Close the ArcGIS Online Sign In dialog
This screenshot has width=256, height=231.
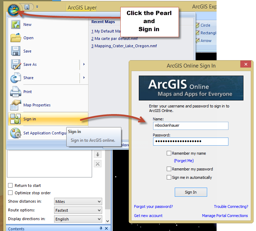click(246, 64)
